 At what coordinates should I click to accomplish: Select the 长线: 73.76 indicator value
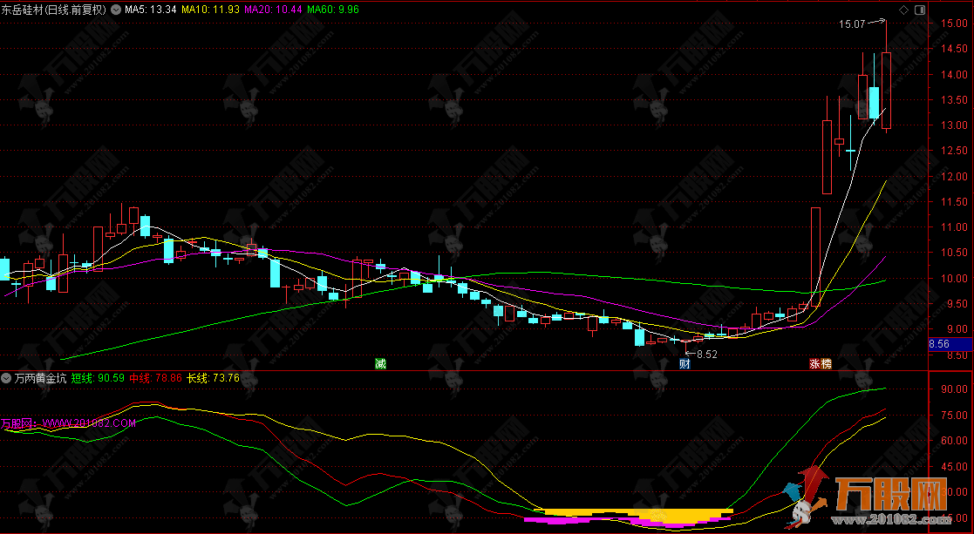point(213,378)
